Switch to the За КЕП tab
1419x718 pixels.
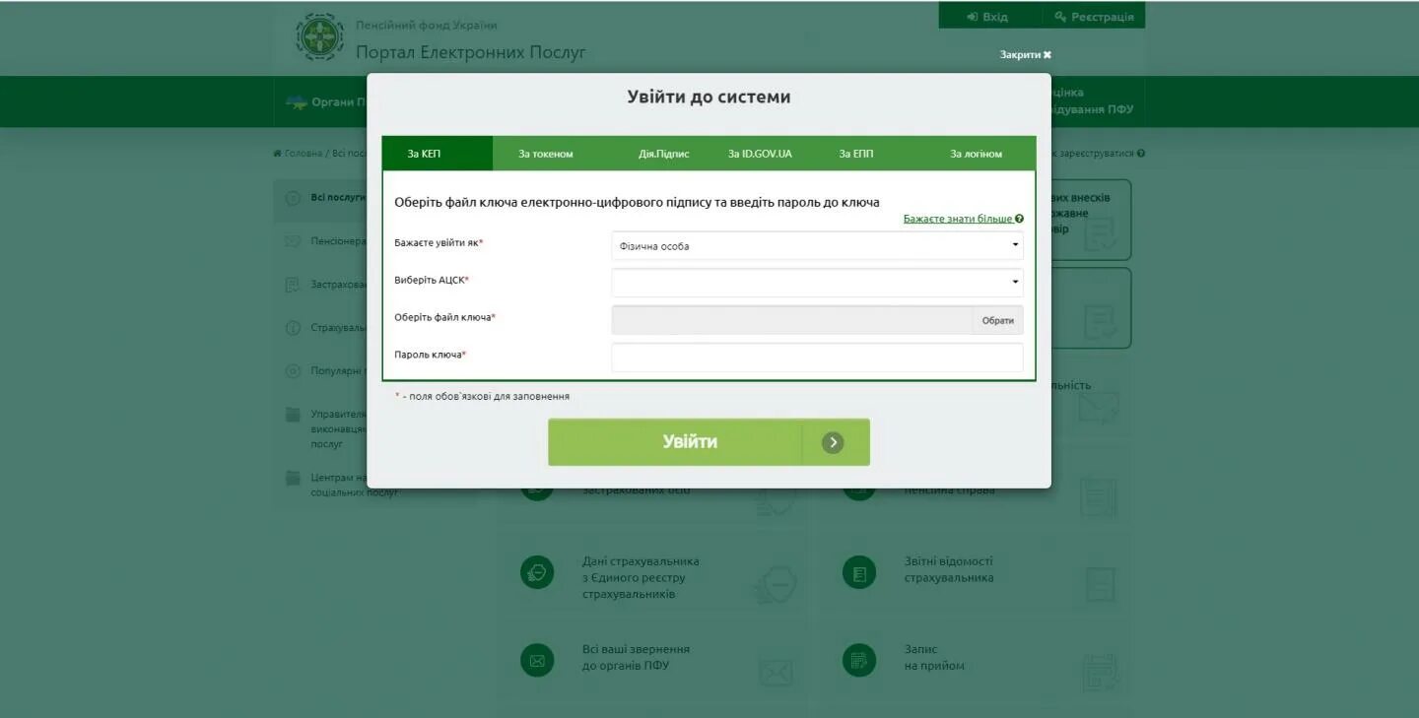pos(438,154)
